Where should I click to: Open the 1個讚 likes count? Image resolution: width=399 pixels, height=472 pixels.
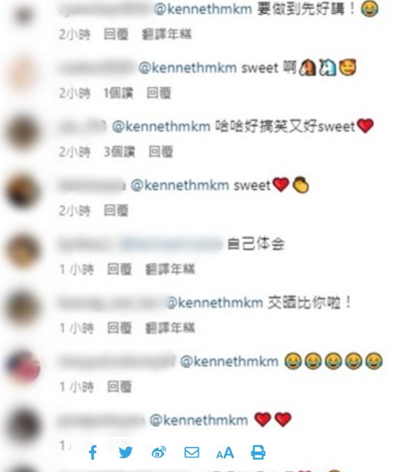pos(118,93)
